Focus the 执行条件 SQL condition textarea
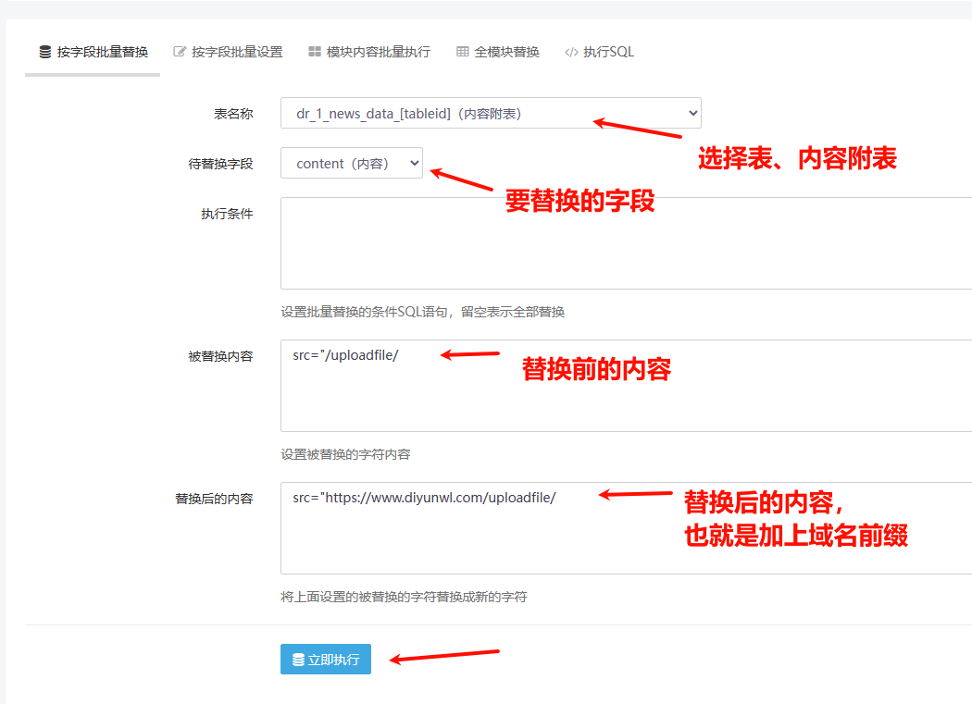972x704 pixels. coord(626,243)
